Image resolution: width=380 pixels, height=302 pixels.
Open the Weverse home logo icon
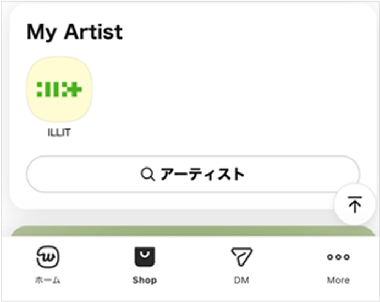click(x=48, y=257)
